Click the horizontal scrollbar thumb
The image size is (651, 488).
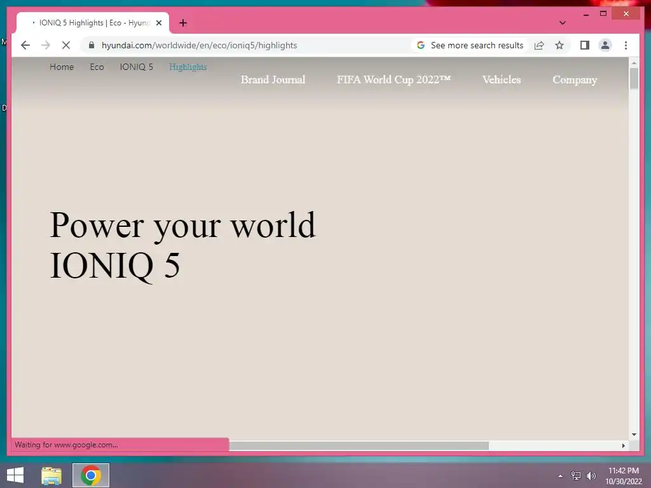[x=359, y=445]
